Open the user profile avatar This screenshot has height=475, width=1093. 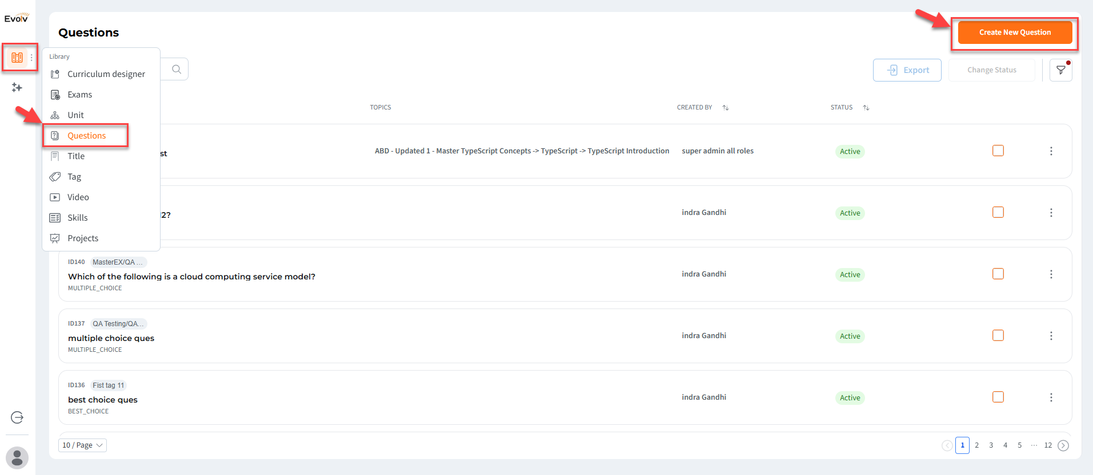pos(17,457)
